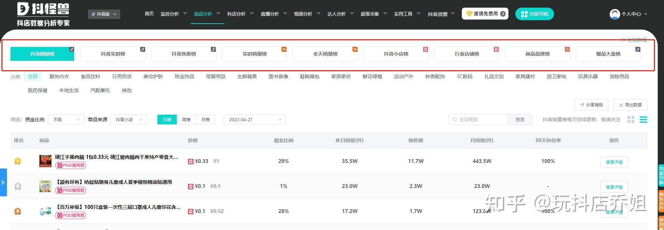Click PDD搜同款 for 百万补贴 口罩
This screenshot has height=230, width=664.
tap(71, 215)
